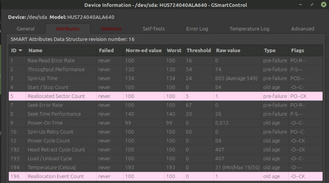Sort attributes by Name column

coord(35,51)
